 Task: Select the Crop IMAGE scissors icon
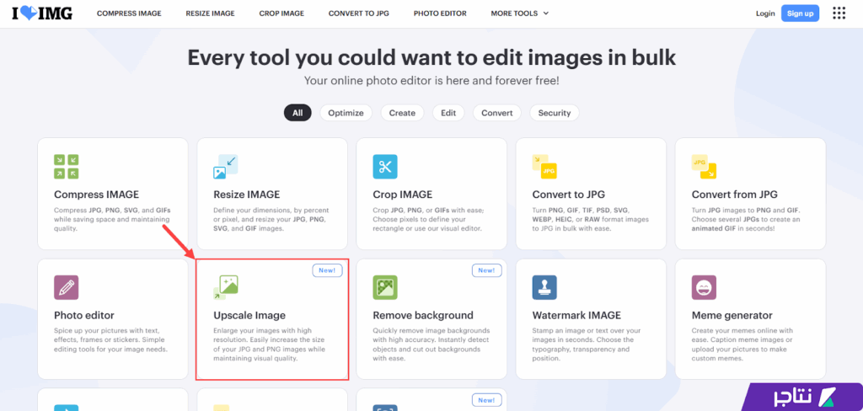385,167
